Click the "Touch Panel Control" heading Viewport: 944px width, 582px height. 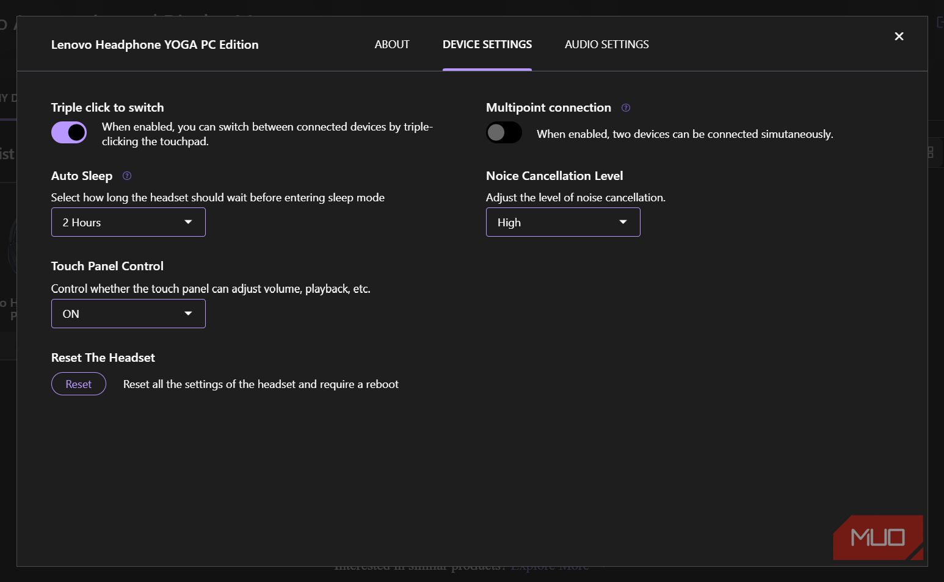[107, 266]
